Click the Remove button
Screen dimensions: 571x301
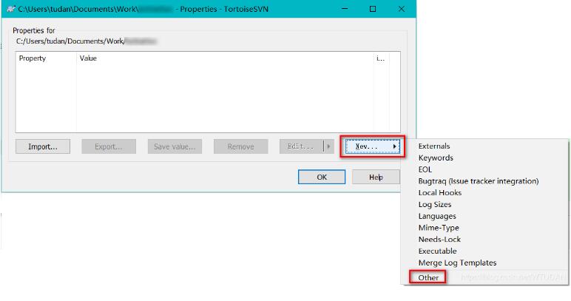coord(240,146)
